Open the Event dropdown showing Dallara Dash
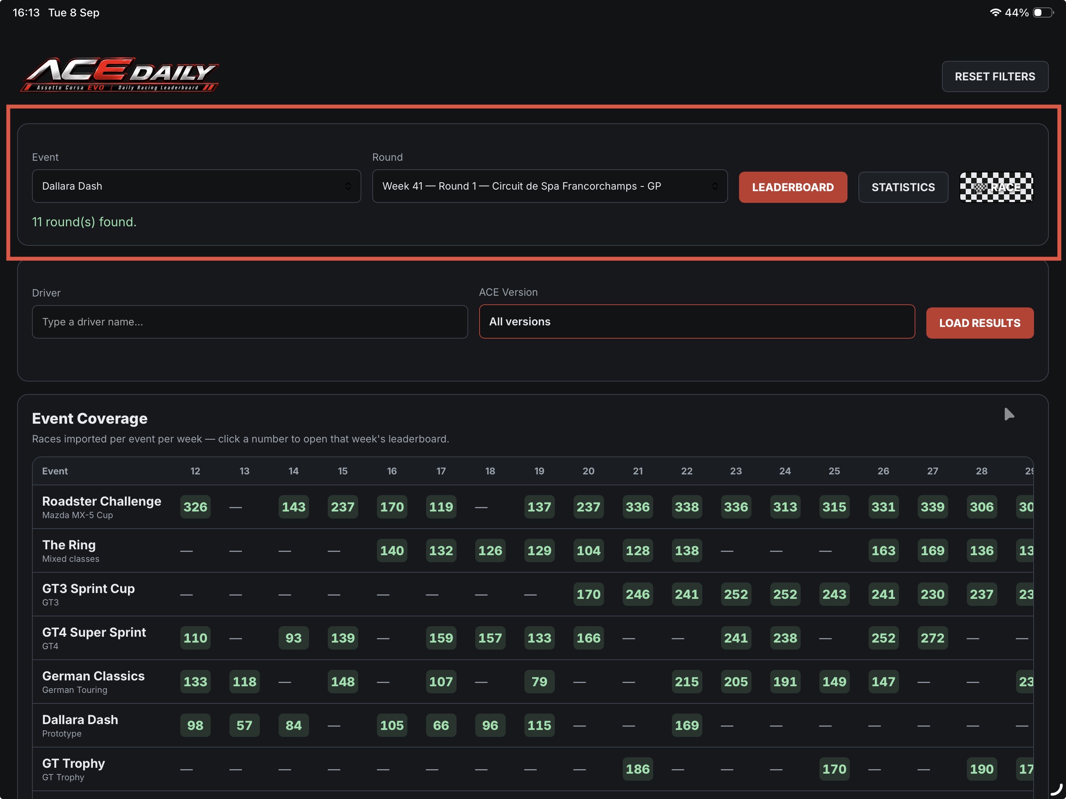This screenshot has width=1066, height=799. [x=196, y=186]
